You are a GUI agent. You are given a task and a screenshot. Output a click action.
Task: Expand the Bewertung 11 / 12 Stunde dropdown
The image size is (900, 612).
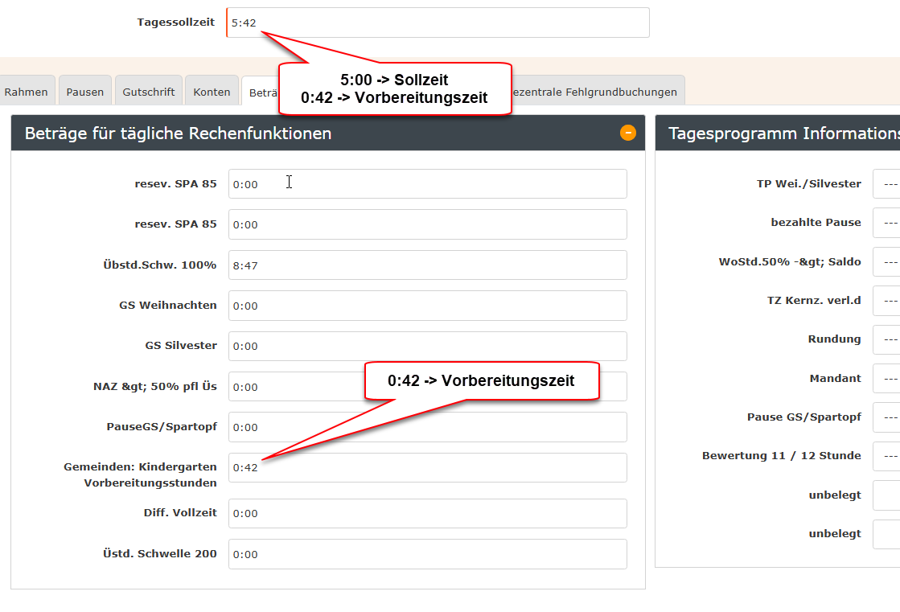[x=886, y=456]
